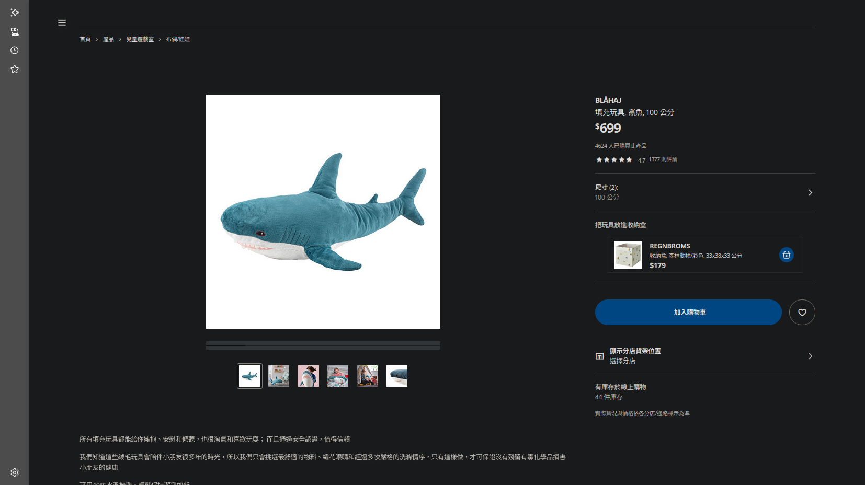The image size is (865, 485).
Task: Open history clock icon in the sidebar
Action: (15, 50)
